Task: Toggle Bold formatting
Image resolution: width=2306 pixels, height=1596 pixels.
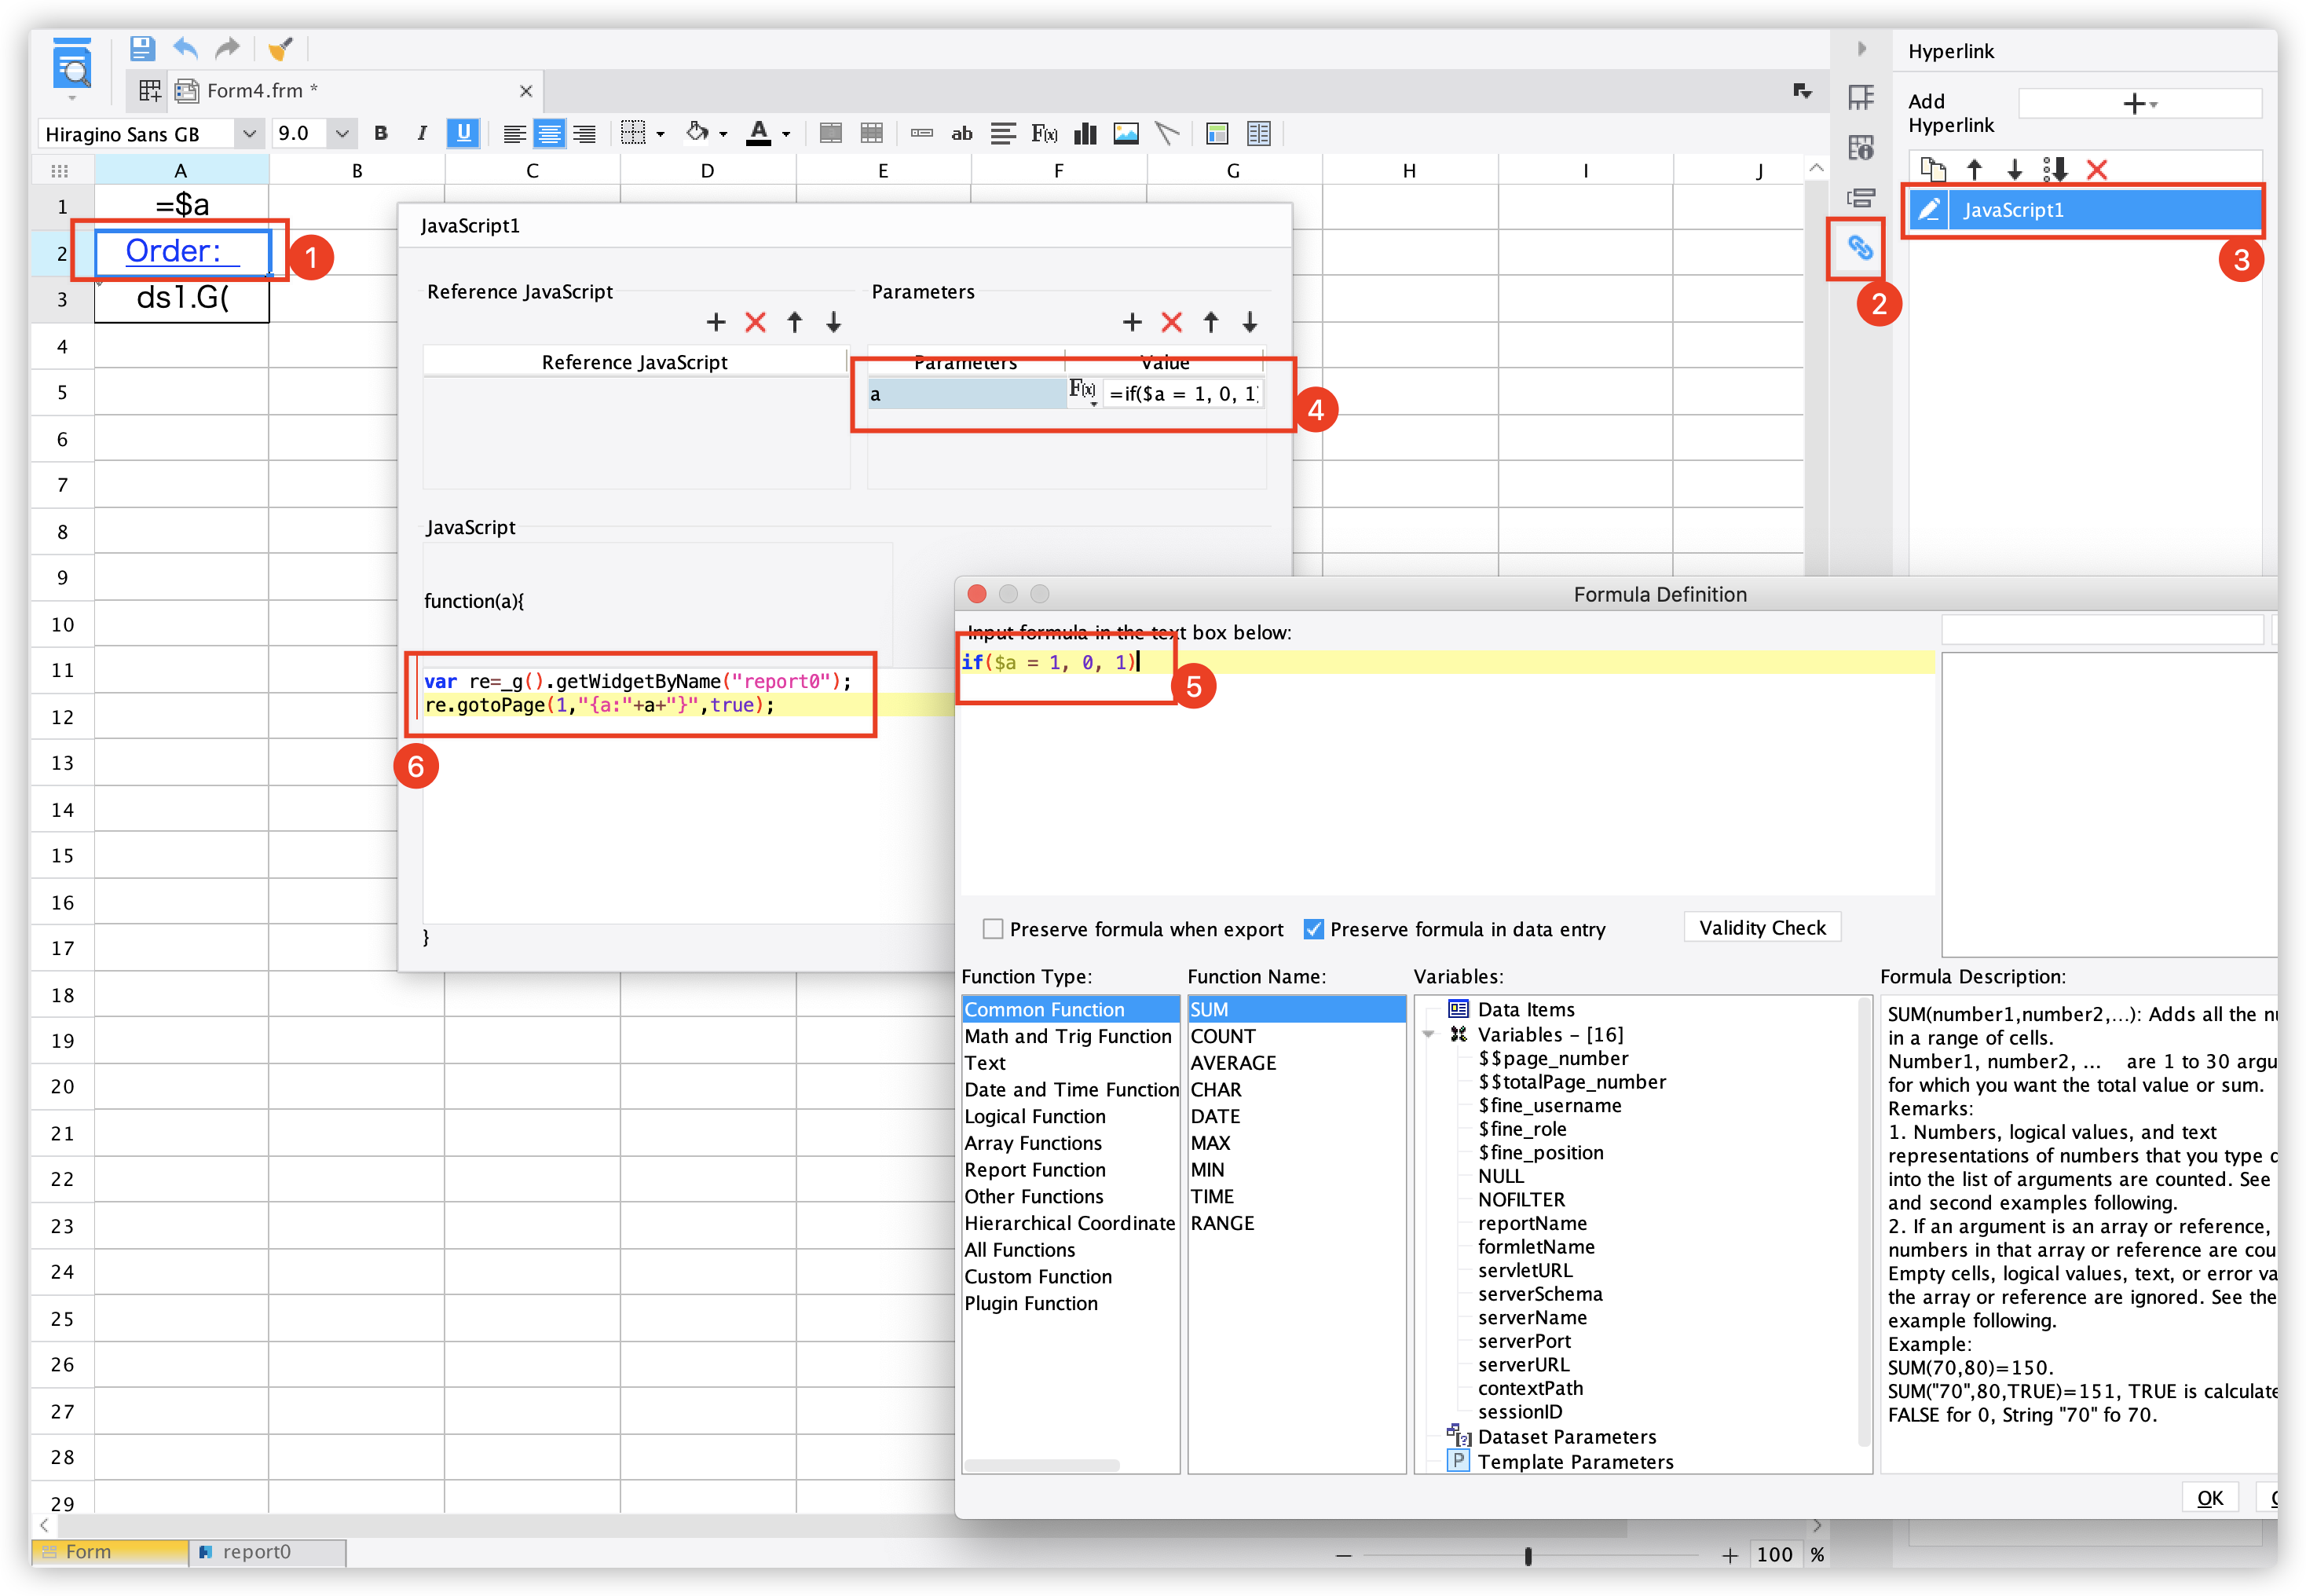Action: (x=381, y=133)
